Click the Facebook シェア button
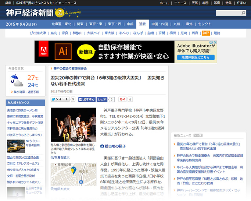The width and height of the screenshot is (251, 201). click(x=102, y=99)
